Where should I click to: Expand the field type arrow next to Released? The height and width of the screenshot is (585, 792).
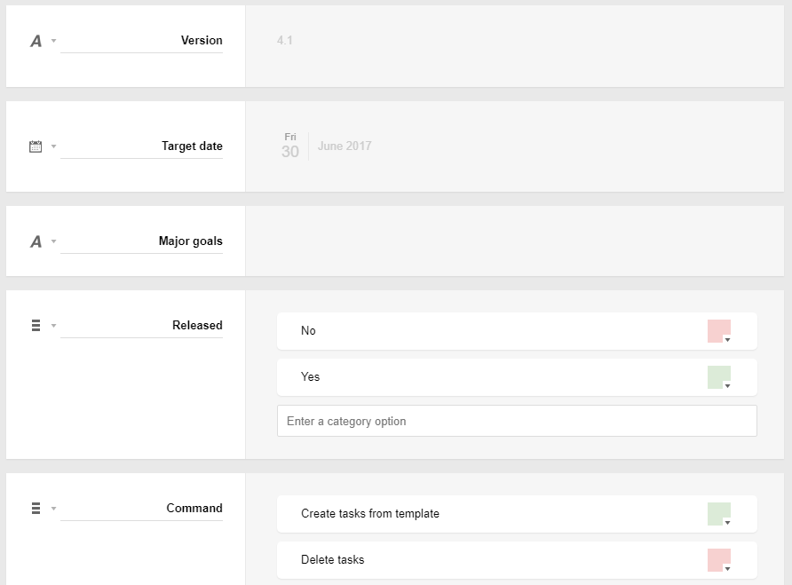pos(53,326)
